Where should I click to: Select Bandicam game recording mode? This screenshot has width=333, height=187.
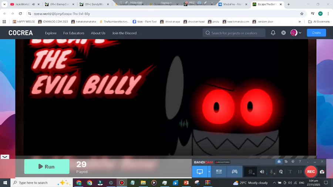[235, 172]
